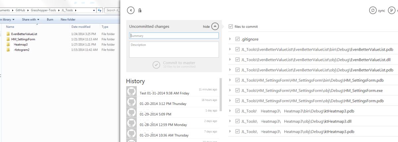
Task: Click HM_SettingsForm folder icon in Explorer
Action: [8, 39]
